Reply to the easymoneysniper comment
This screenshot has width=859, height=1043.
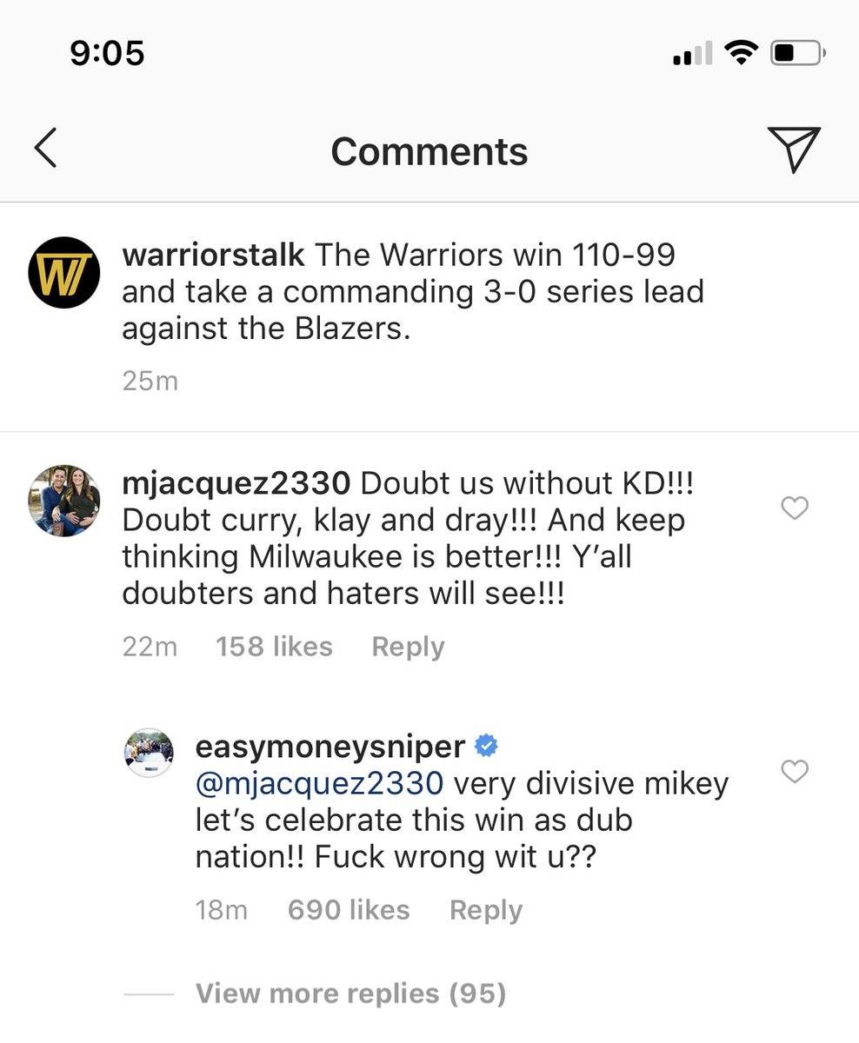[x=486, y=910]
